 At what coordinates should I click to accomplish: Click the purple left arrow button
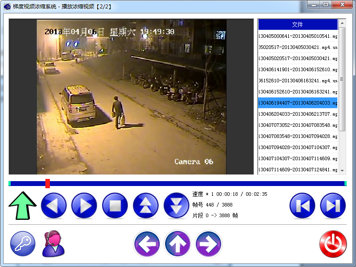click(146, 244)
